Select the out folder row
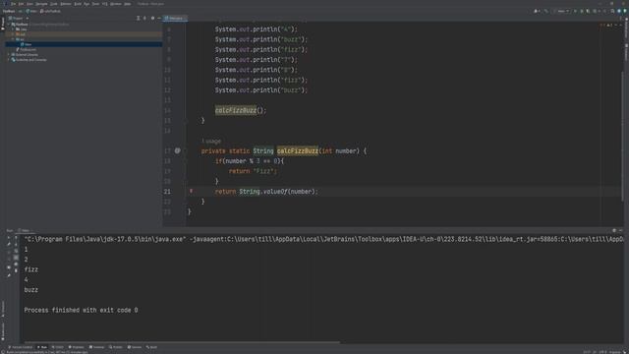The width and height of the screenshot is (629, 354). coord(84,34)
